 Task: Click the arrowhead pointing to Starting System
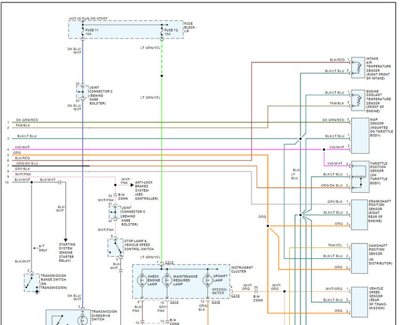66,240
